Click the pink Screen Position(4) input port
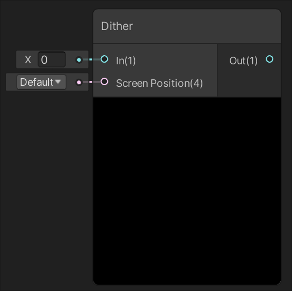 [x=104, y=81]
